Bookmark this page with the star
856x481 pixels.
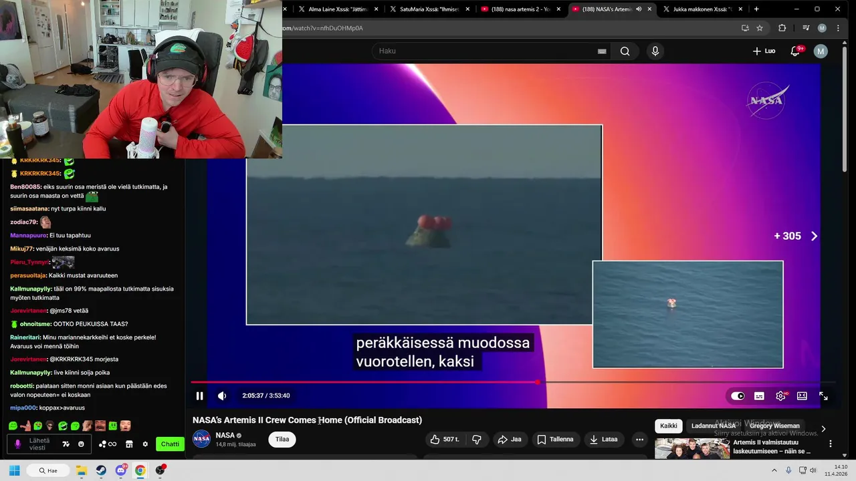coord(760,28)
